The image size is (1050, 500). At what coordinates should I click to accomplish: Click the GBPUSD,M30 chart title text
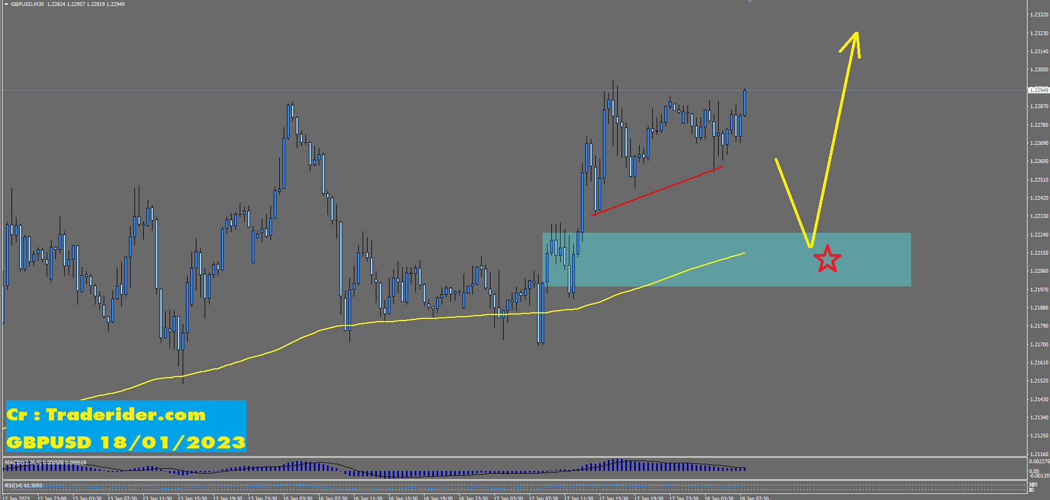tap(27, 4)
